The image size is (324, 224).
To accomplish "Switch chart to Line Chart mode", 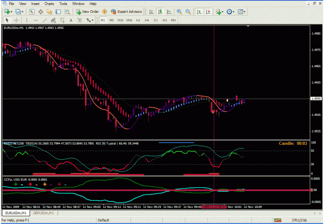I will point(169,12).
